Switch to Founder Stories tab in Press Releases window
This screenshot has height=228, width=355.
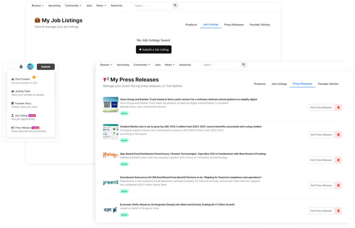tap(328, 84)
